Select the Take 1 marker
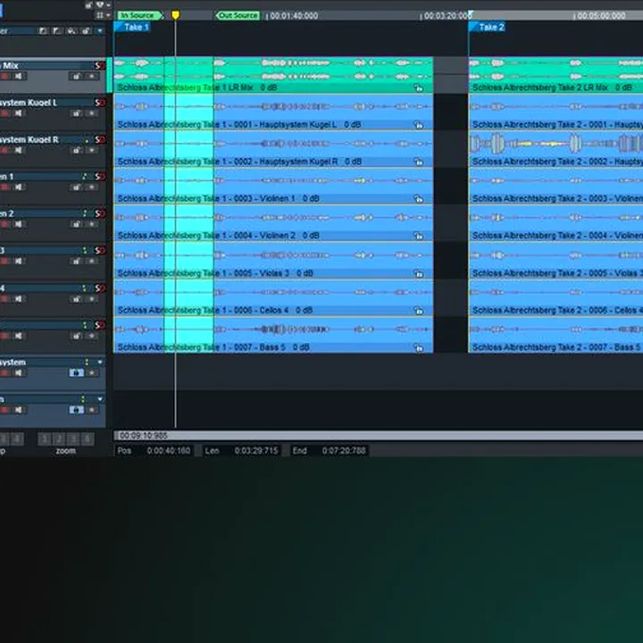 (132, 27)
